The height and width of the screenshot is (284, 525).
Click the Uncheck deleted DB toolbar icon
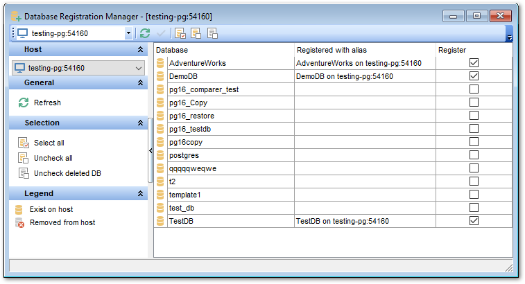tap(212, 33)
